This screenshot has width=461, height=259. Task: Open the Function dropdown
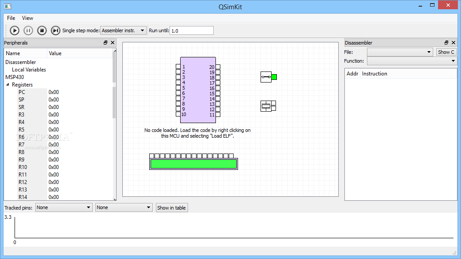tap(412, 61)
